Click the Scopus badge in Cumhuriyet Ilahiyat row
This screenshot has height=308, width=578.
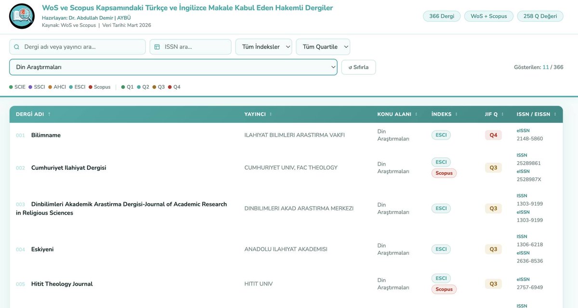[444, 173]
